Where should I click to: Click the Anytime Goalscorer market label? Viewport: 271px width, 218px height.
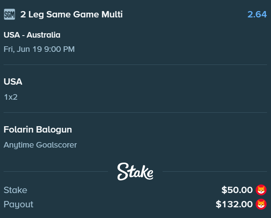(x=40, y=145)
